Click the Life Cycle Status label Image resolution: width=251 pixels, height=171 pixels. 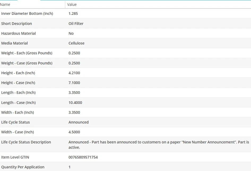[x=16, y=122]
